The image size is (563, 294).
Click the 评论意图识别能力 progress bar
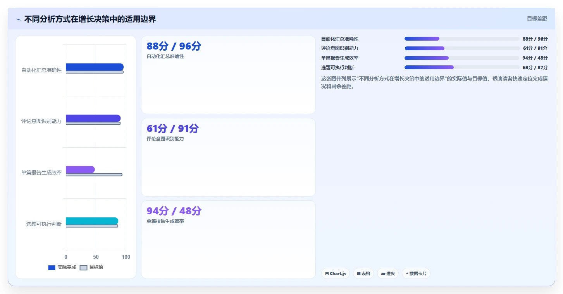coord(462,48)
